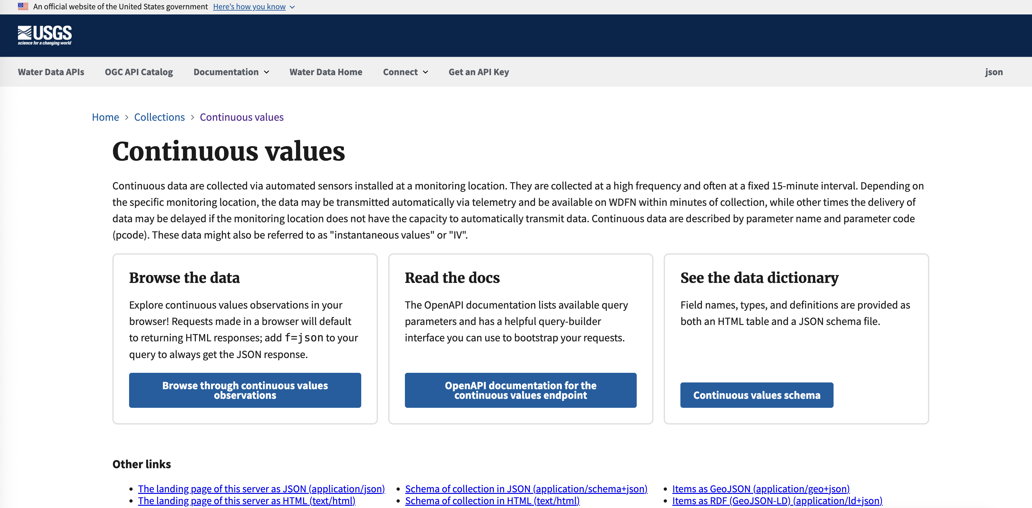
Task: Expand Connect dropdown chevron
Action: [425, 72]
